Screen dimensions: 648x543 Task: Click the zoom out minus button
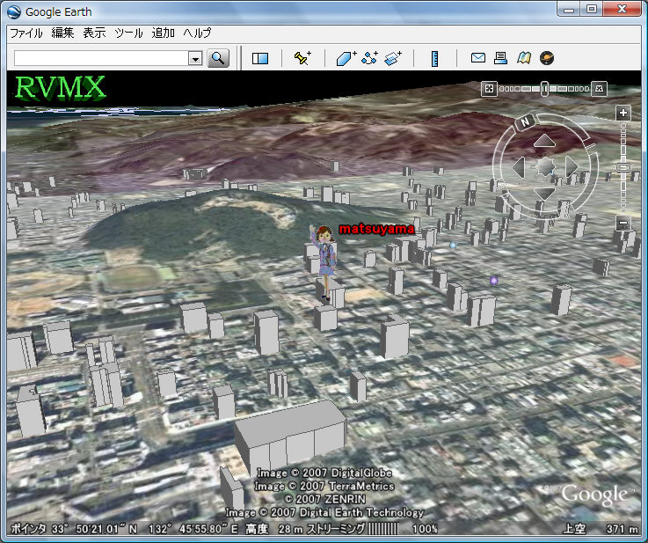point(623,224)
